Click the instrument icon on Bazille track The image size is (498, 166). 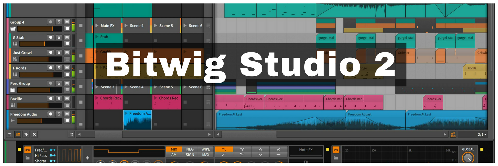pos(13,105)
